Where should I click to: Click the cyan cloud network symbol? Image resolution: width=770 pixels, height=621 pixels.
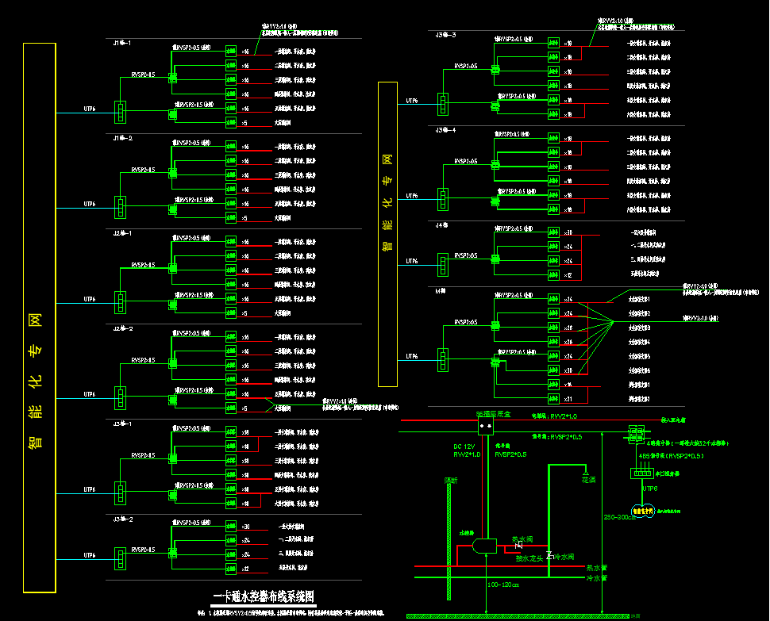click(641, 512)
